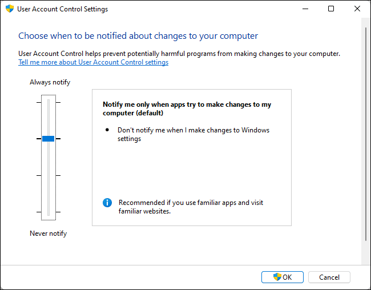371x290 pixels.
Task: Open 'Tell me more about User Account Control settings' link
Action: pos(94,62)
